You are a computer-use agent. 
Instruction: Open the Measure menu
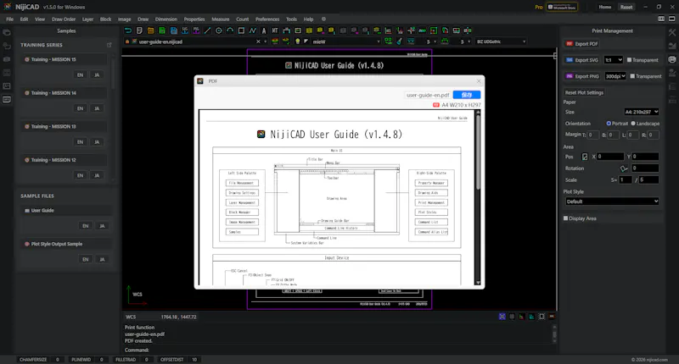(221, 19)
